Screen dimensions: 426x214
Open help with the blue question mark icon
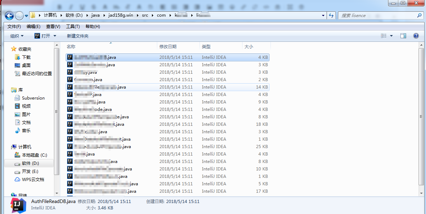pyautogui.click(x=416, y=36)
